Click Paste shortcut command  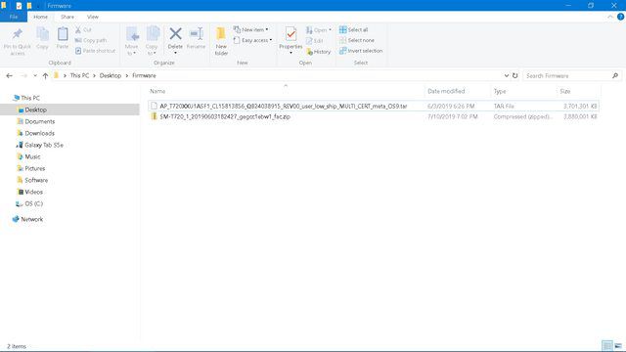(x=96, y=51)
